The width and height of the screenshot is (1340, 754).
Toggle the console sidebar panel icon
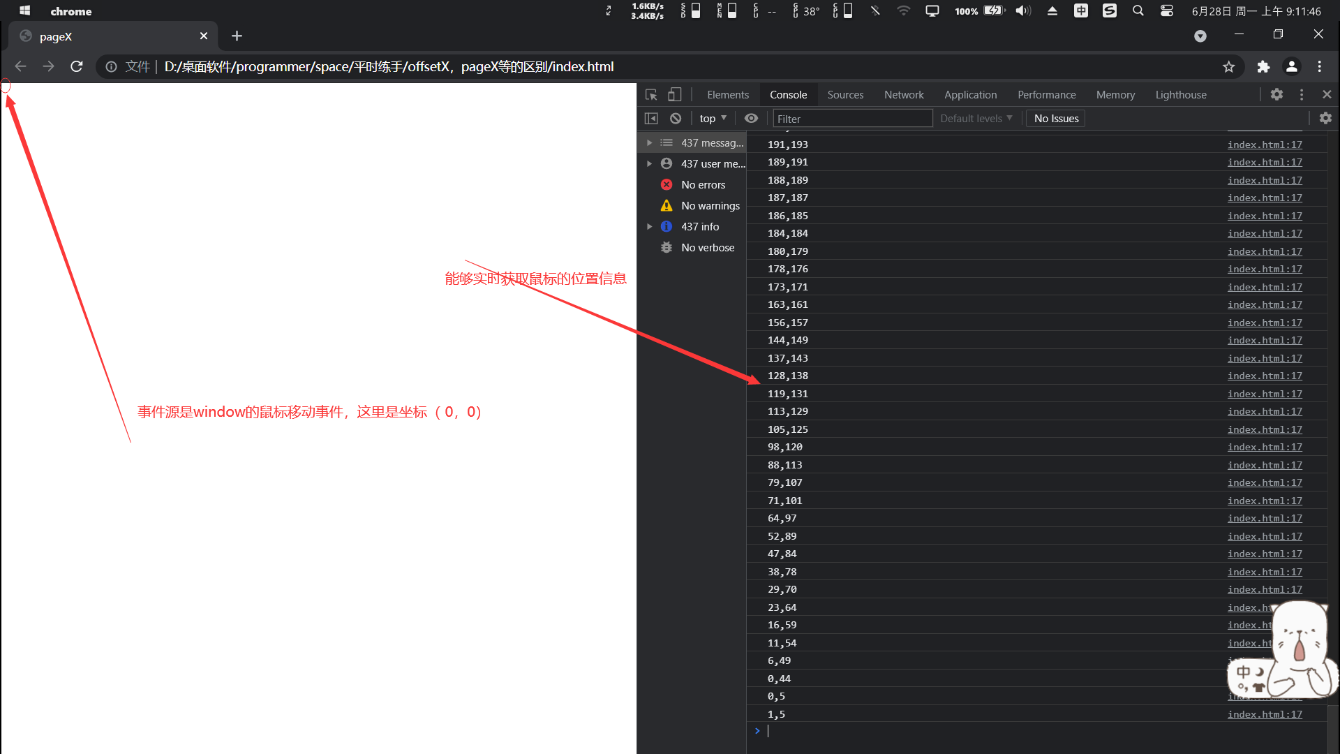coord(651,119)
